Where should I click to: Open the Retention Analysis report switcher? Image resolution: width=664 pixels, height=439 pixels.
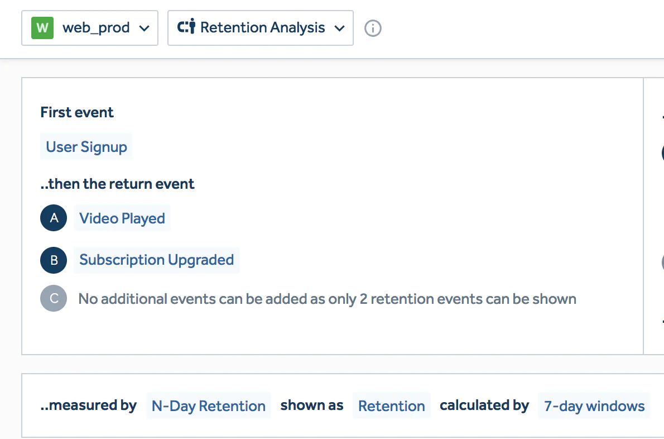click(261, 27)
